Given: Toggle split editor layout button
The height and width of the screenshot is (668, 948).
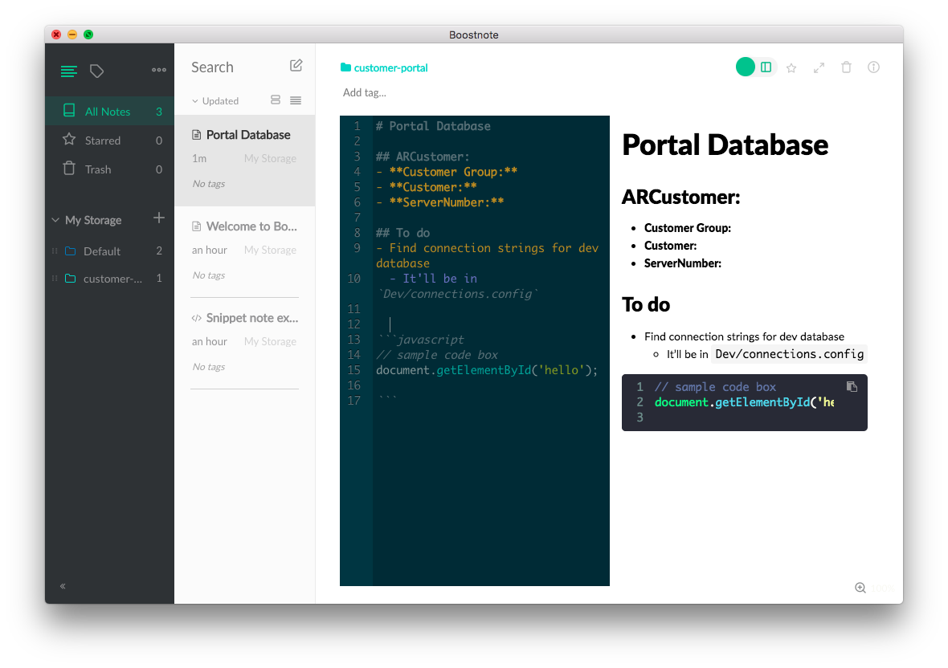Looking at the screenshot, I should 766,67.
